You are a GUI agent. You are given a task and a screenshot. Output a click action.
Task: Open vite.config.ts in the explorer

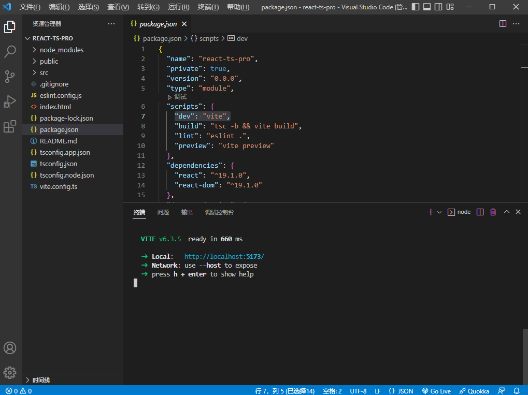73,186
